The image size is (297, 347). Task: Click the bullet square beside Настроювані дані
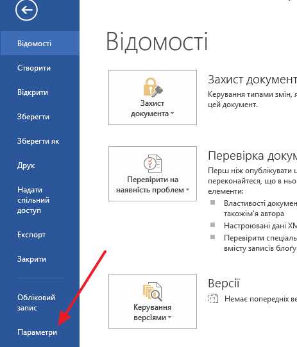(x=213, y=225)
